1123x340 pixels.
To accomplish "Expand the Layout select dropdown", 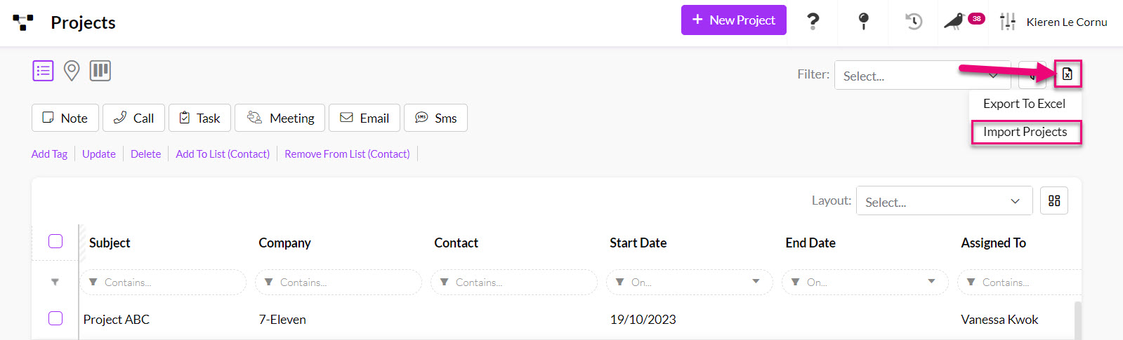I will (944, 202).
